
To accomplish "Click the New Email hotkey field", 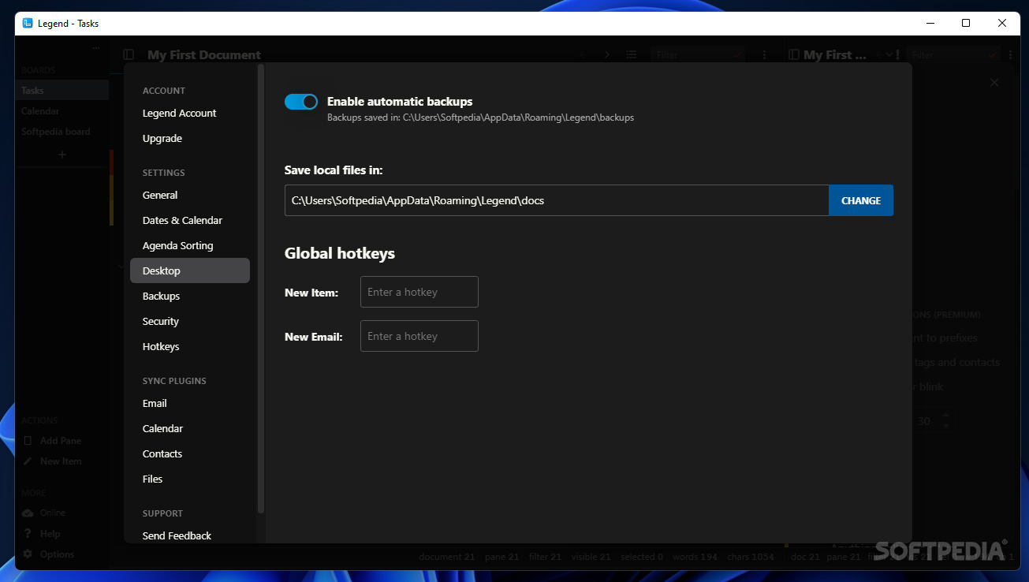I will tap(419, 336).
